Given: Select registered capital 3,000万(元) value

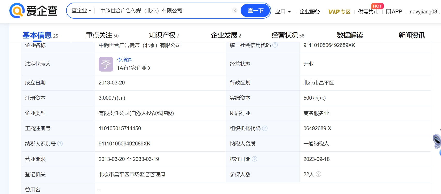Looking at the screenshot, I should 112,98.
